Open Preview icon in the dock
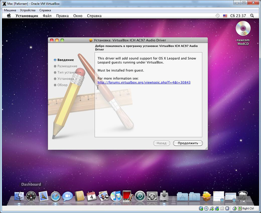261x213 pixels. pyautogui.click(x=104, y=196)
